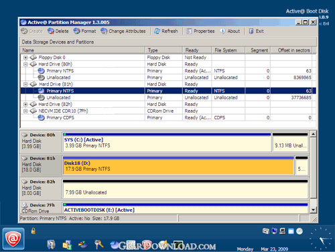The height and width of the screenshot is (252, 335).
Task: Open the About dialog
Action: [230, 31]
